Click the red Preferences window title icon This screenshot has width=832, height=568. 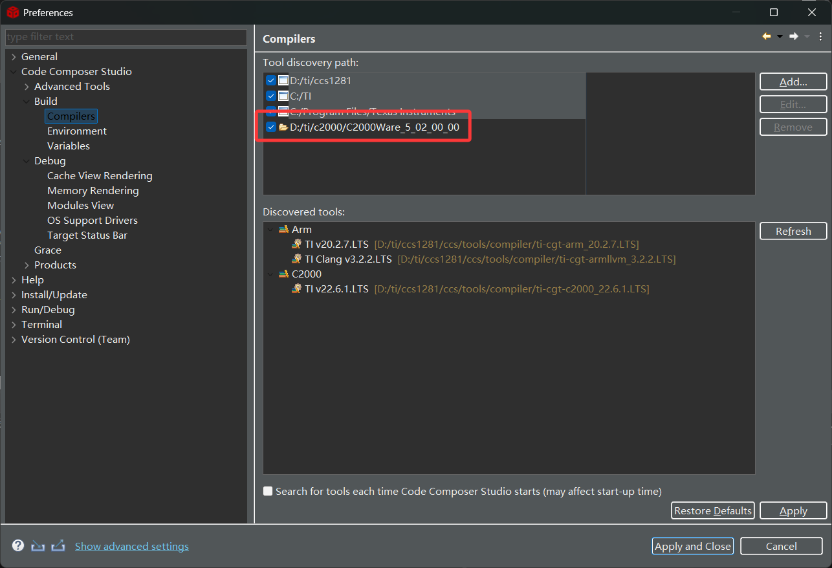click(x=12, y=12)
